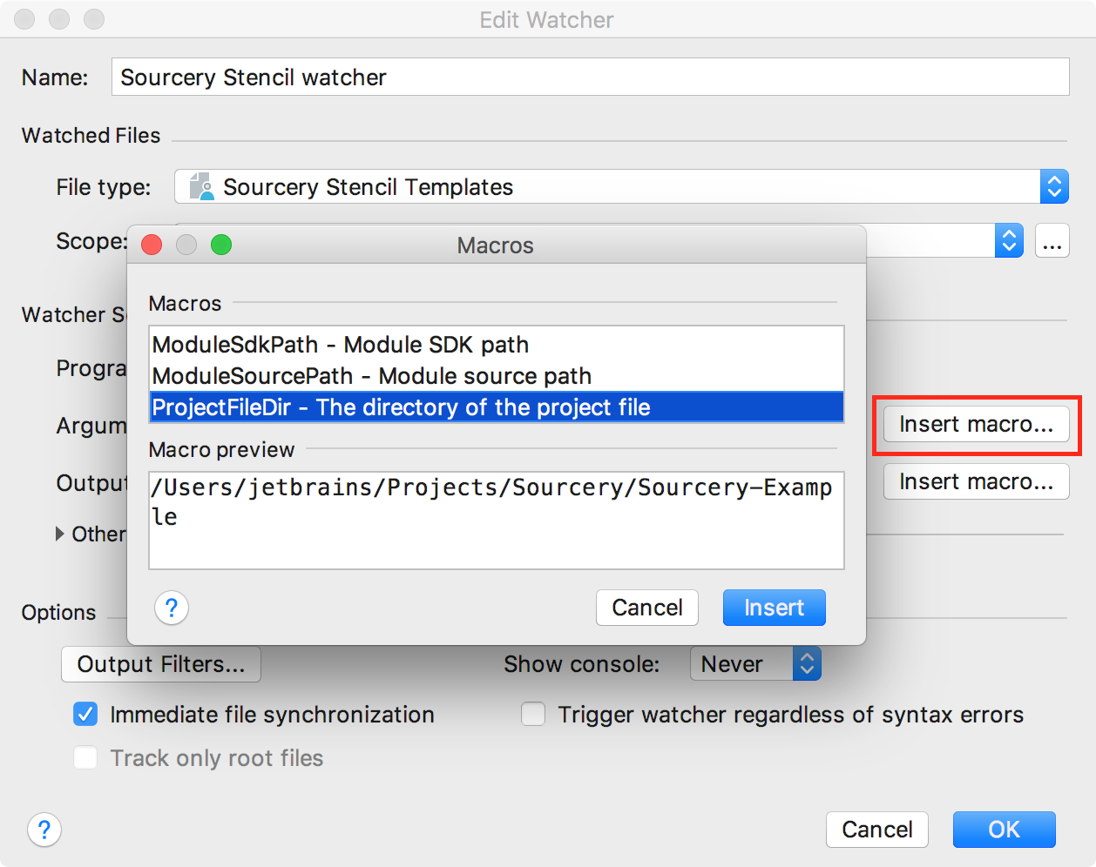Expand the Other options disclosure triangle

[60, 534]
